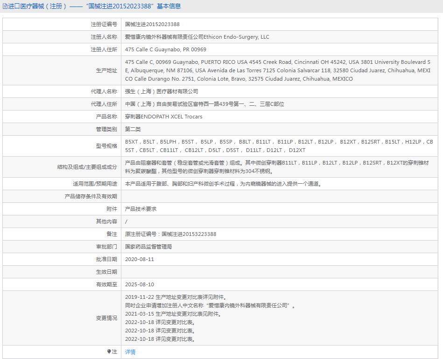Select the 代理人名称 label

click(104, 92)
